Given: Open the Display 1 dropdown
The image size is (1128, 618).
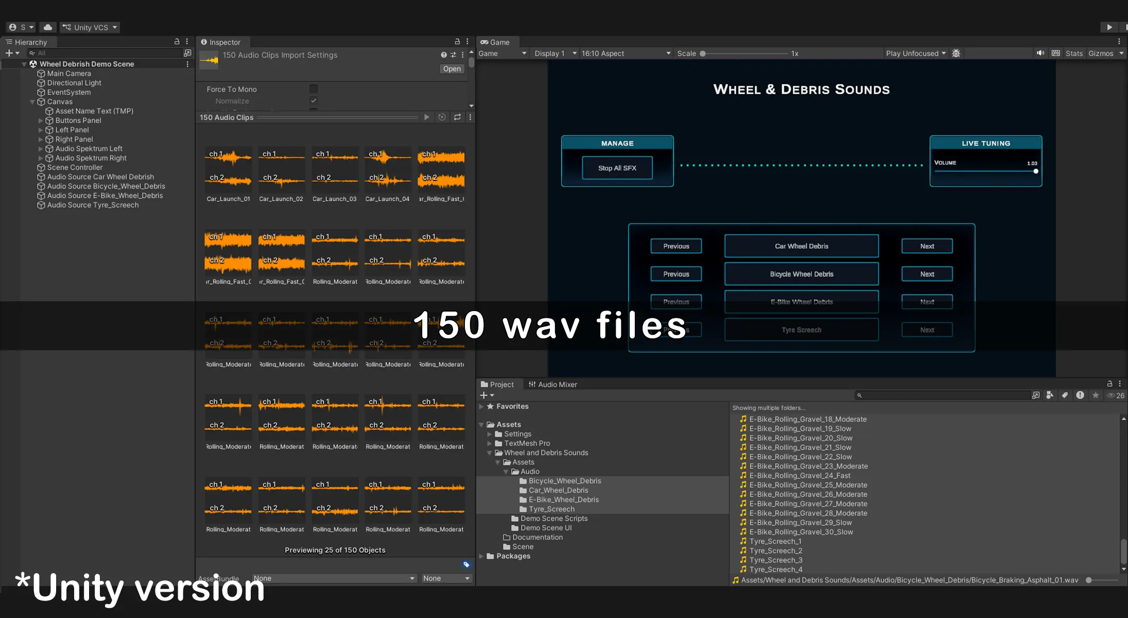Looking at the screenshot, I should pyautogui.click(x=555, y=54).
